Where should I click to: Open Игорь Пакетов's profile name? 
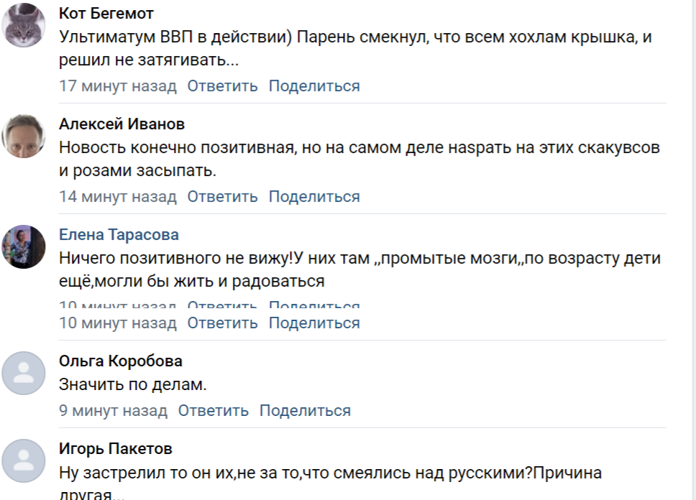(x=116, y=449)
